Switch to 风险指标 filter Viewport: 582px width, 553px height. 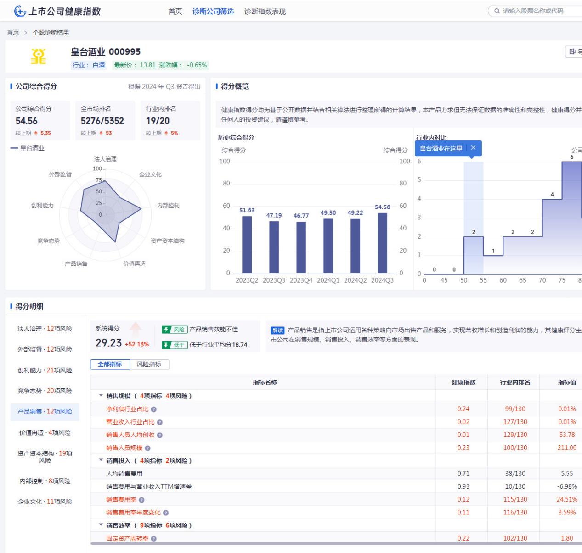pyautogui.click(x=149, y=364)
